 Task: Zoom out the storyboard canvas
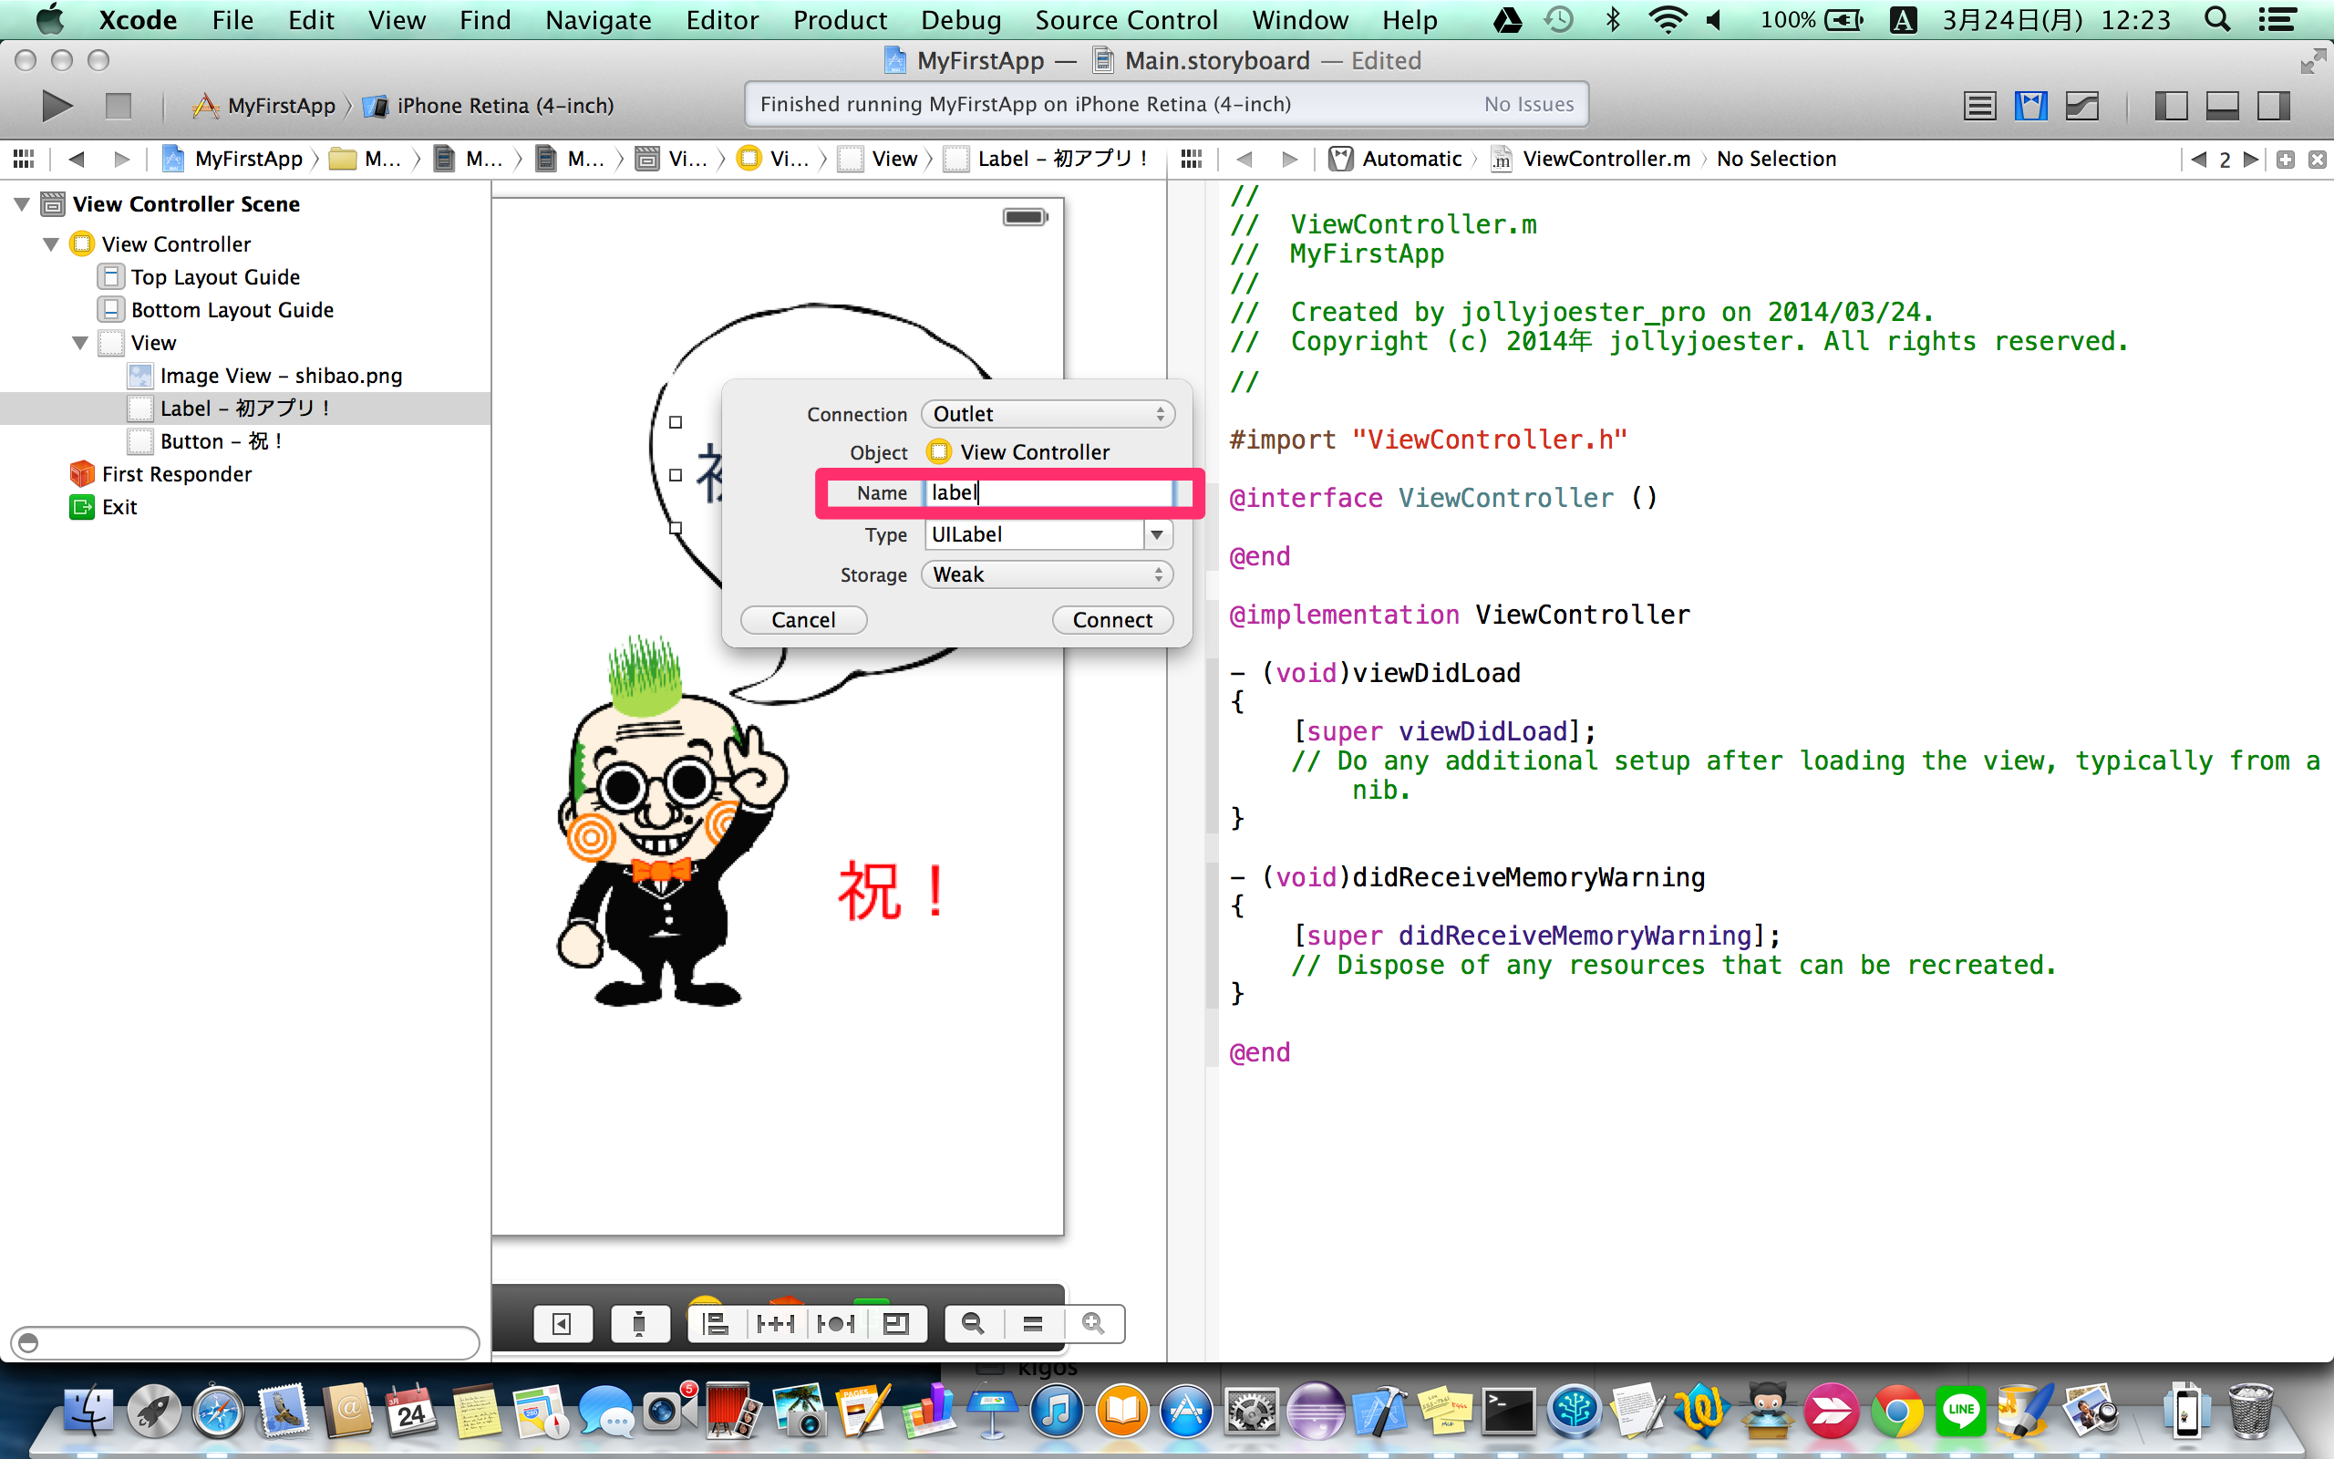click(x=973, y=1323)
